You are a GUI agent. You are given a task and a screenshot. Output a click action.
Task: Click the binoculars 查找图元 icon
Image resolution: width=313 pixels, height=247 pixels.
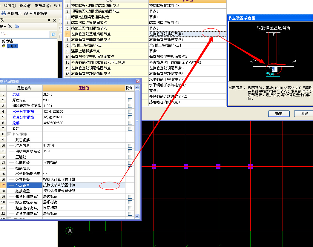(x=3, y=13)
